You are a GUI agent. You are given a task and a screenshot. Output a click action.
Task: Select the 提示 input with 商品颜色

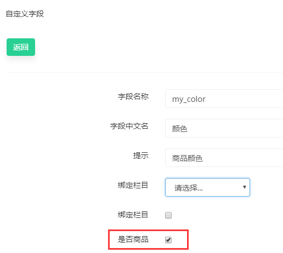point(224,158)
